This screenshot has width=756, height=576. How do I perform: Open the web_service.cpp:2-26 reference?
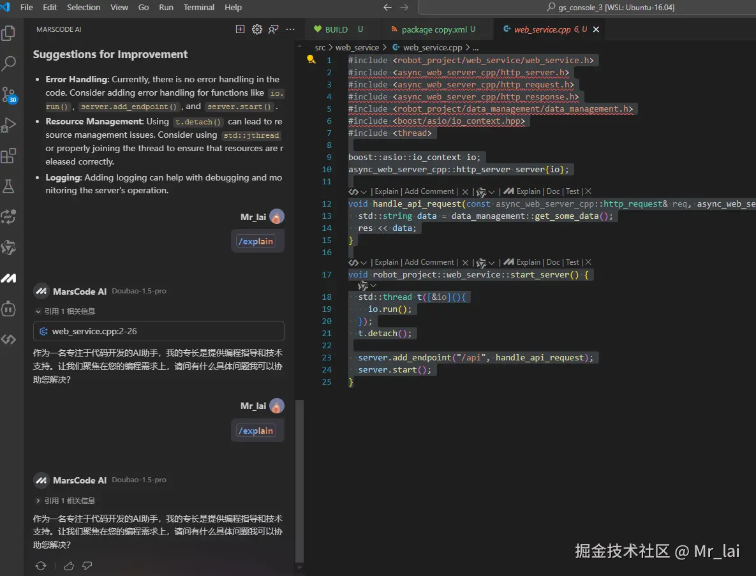click(x=158, y=331)
